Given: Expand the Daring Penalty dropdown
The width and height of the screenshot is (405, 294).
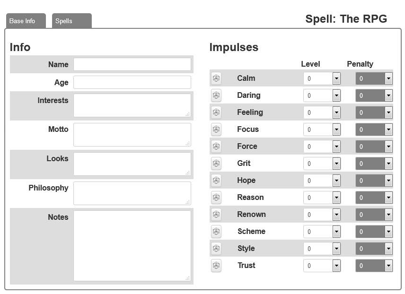Looking at the screenshot, I should 374,95.
